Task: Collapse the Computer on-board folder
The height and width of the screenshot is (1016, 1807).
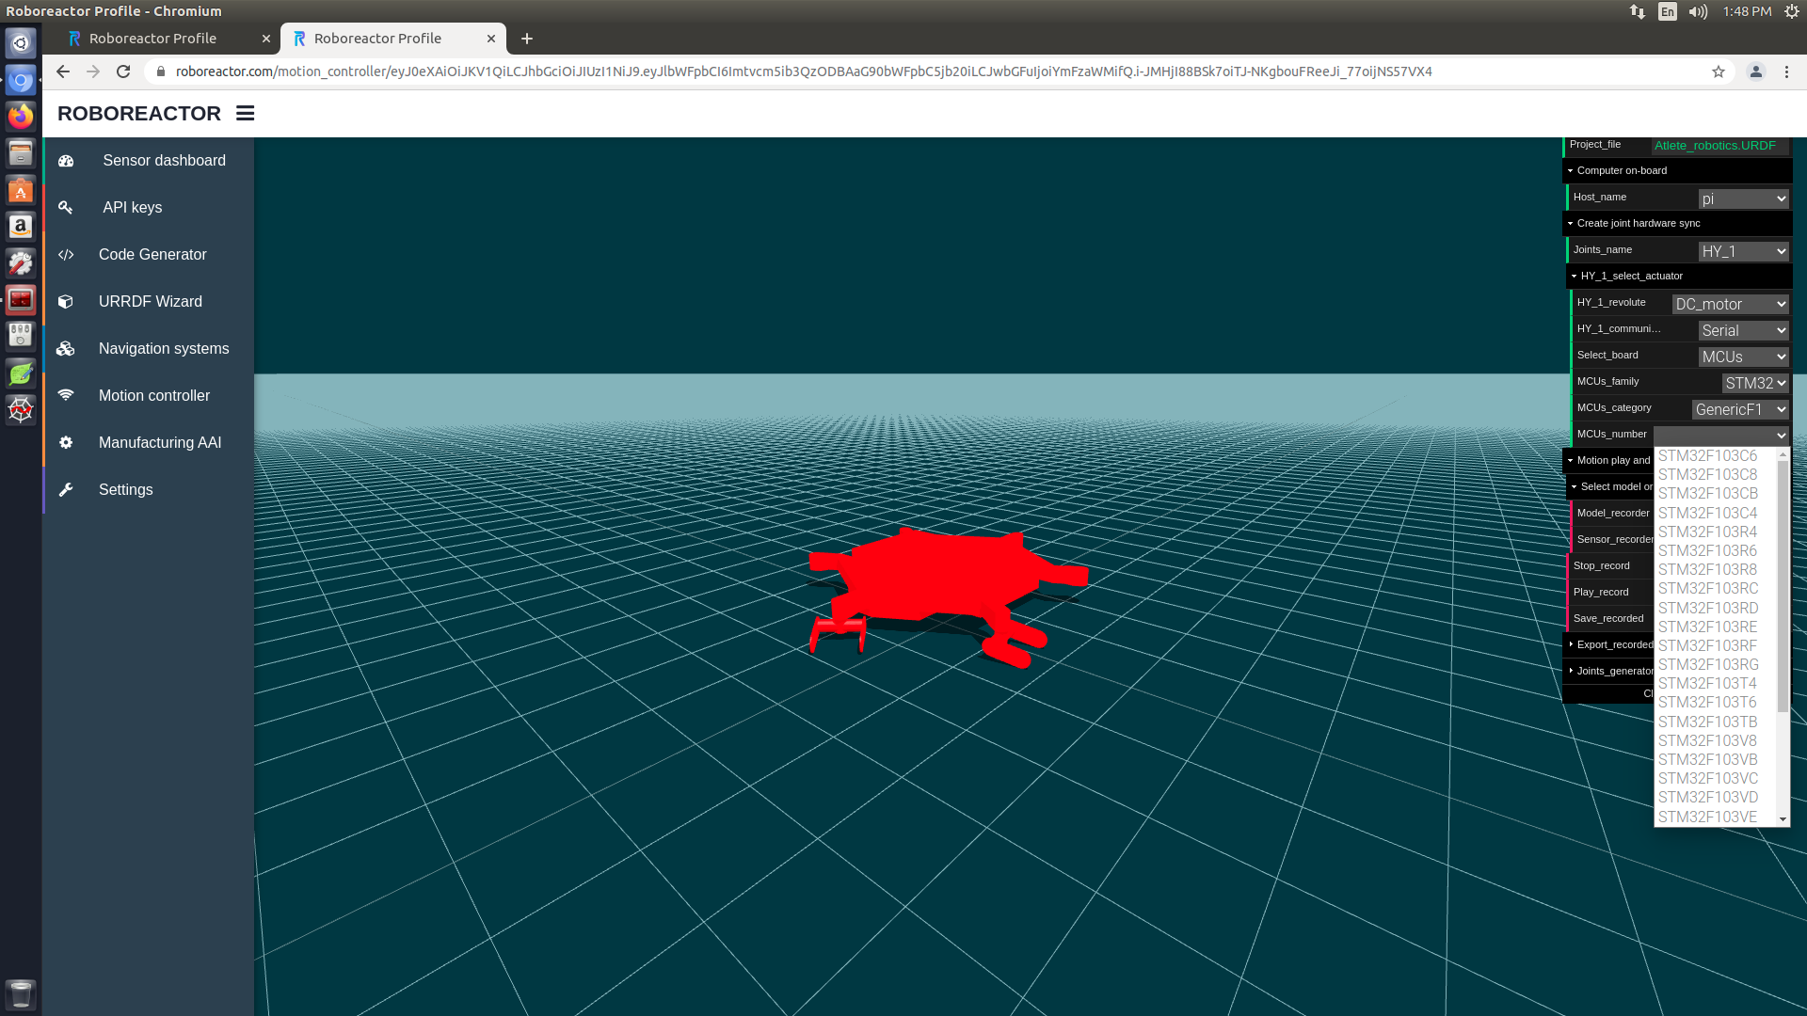Action: 1677,170
